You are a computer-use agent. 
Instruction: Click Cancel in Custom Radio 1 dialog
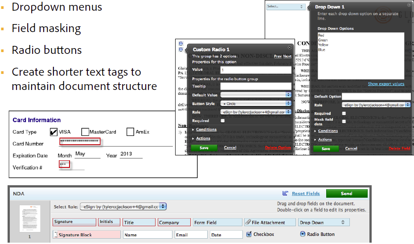(230, 148)
